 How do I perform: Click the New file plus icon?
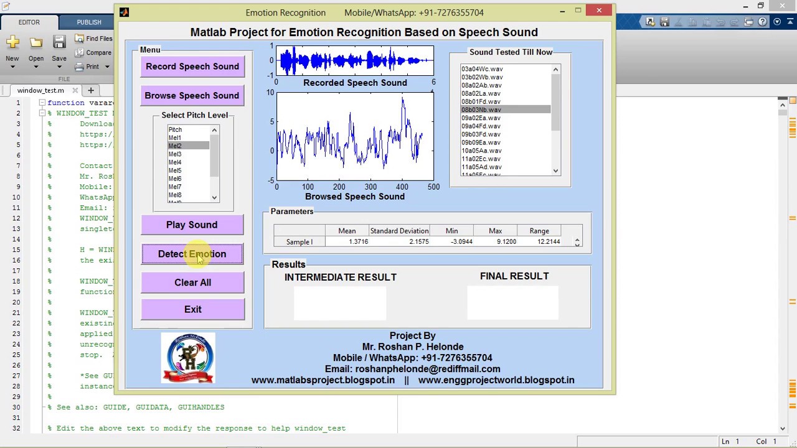pyautogui.click(x=12, y=42)
